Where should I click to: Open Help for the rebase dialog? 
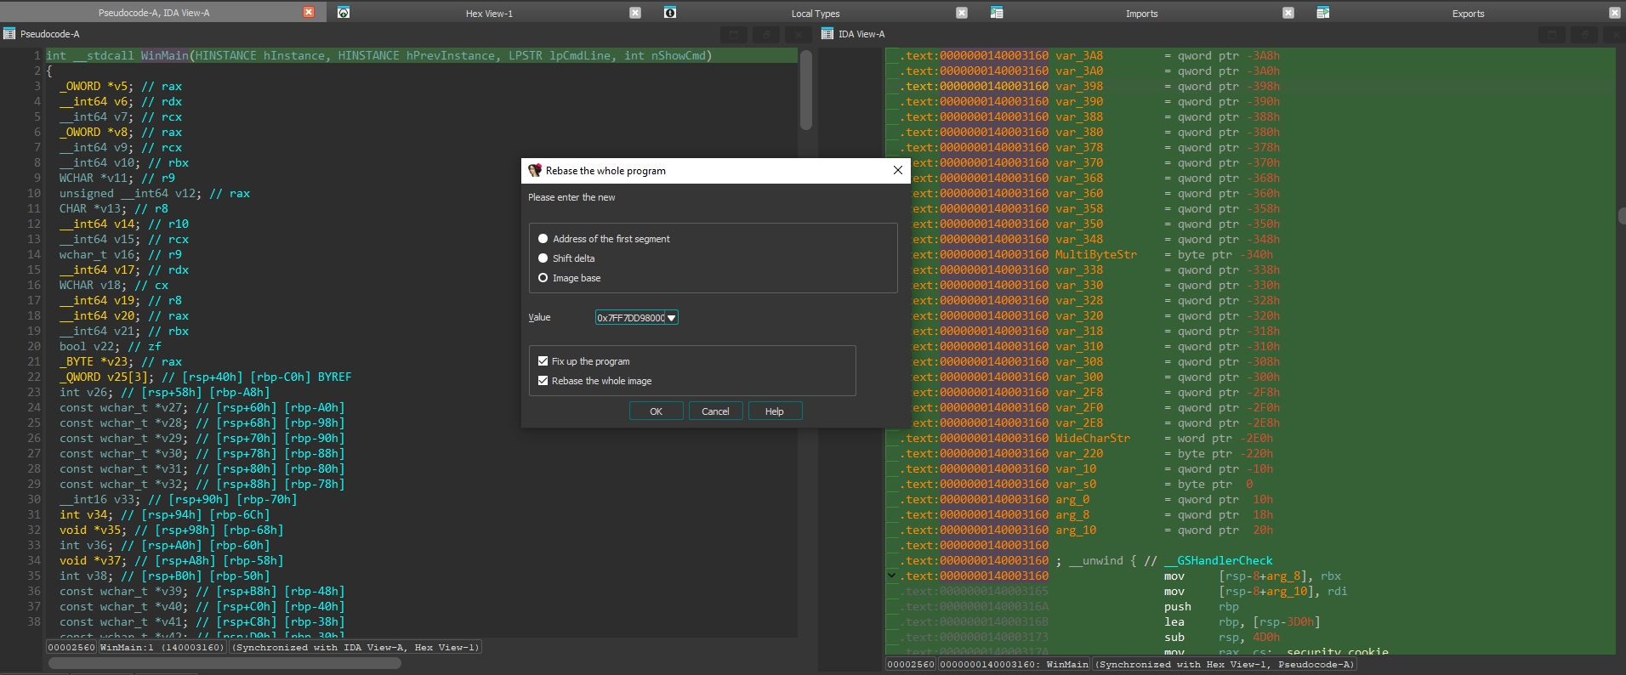[x=775, y=411]
